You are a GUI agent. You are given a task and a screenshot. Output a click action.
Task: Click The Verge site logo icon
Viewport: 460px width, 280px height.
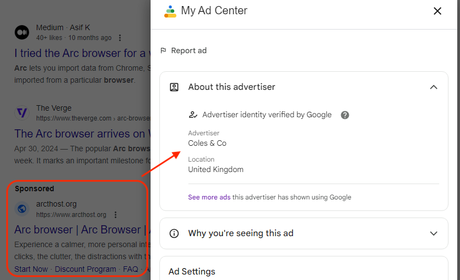click(22, 113)
